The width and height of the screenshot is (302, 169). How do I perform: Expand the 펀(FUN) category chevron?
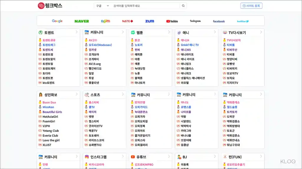261,156
